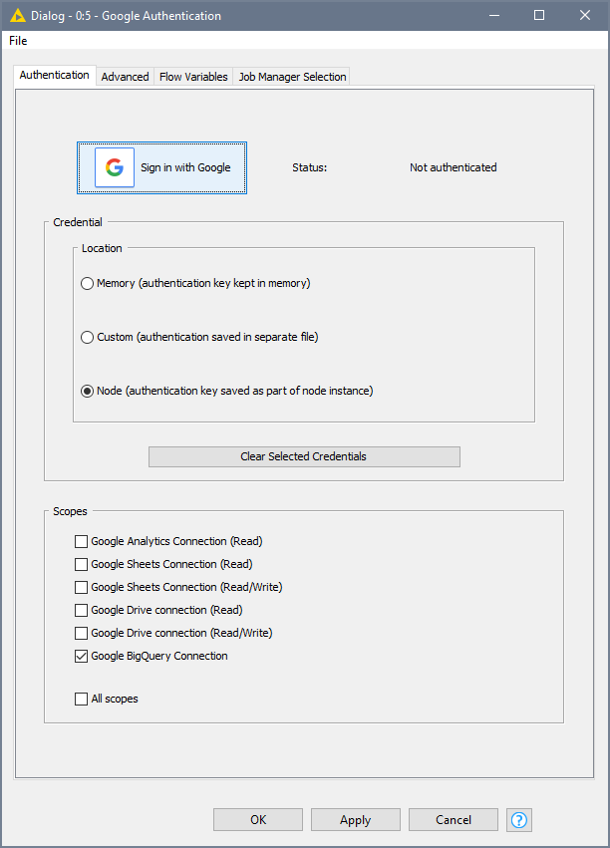This screenshot has height=848, width=610.
Task: Confirm dialog with OK button
Action: tap(258, 820)
